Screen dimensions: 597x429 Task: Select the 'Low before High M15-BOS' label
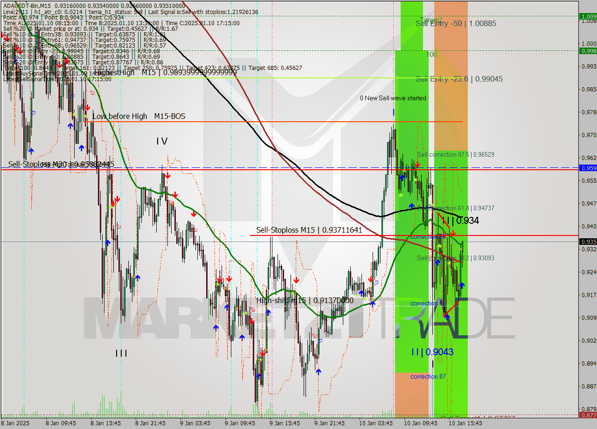(139, 116)
